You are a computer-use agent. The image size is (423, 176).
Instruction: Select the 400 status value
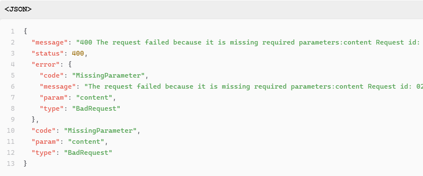pos(78,53)
